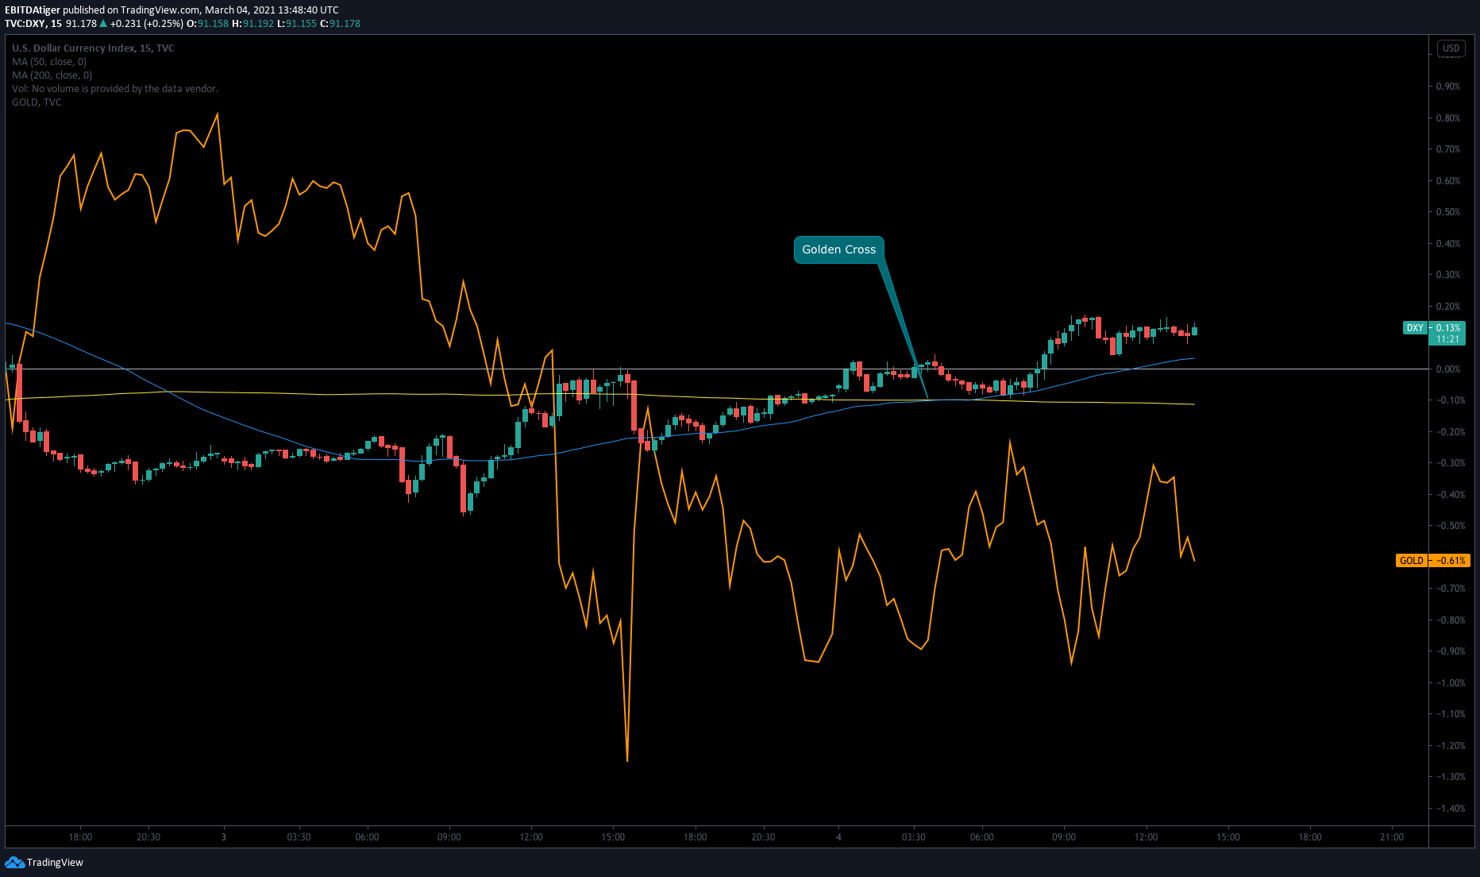
Task: Click 'U.S. Dollar Currency Index, 15, TVC' title
Action: click(x=93, y=48)
